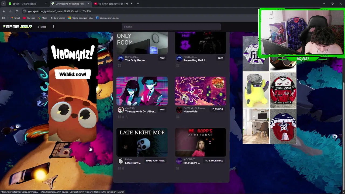Select the Downloading Recreating Hell tab

[70, 4]
